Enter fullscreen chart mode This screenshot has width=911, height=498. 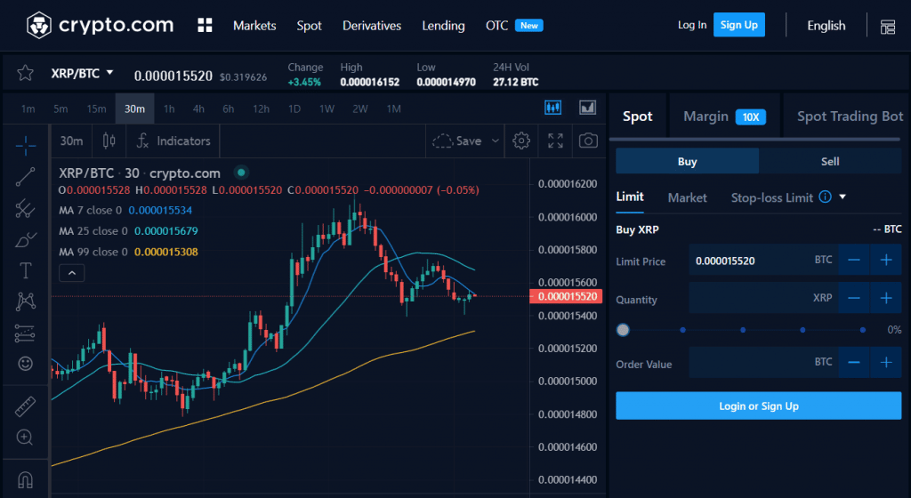[555, 141]
